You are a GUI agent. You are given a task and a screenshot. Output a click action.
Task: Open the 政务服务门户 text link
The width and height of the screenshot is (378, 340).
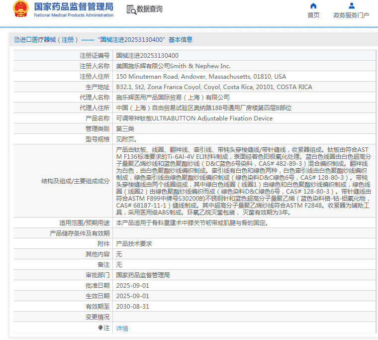[351, 15]
